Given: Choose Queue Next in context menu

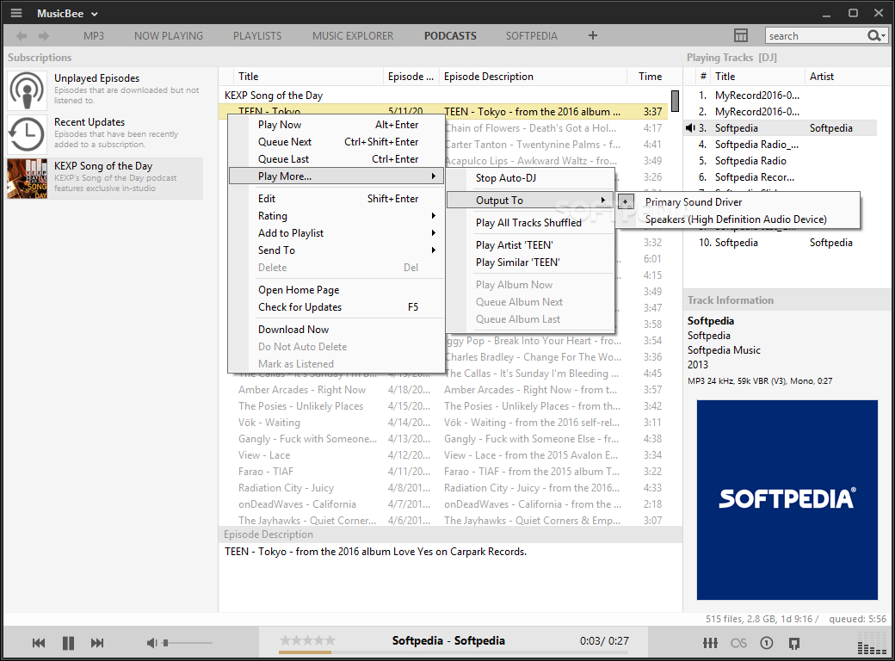Looking at the screenshot, I should [x=336, y=141].
